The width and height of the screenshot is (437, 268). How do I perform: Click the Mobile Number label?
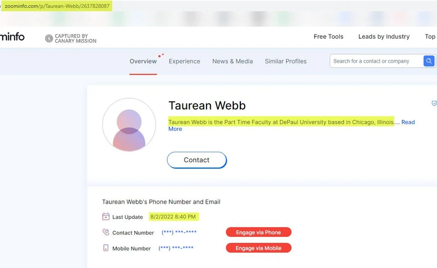[x=131, y=248]
